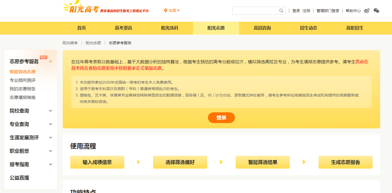
Task: Click the 输入成绩信息 step box
Action: pyautogui.click(x=97, y=162)
